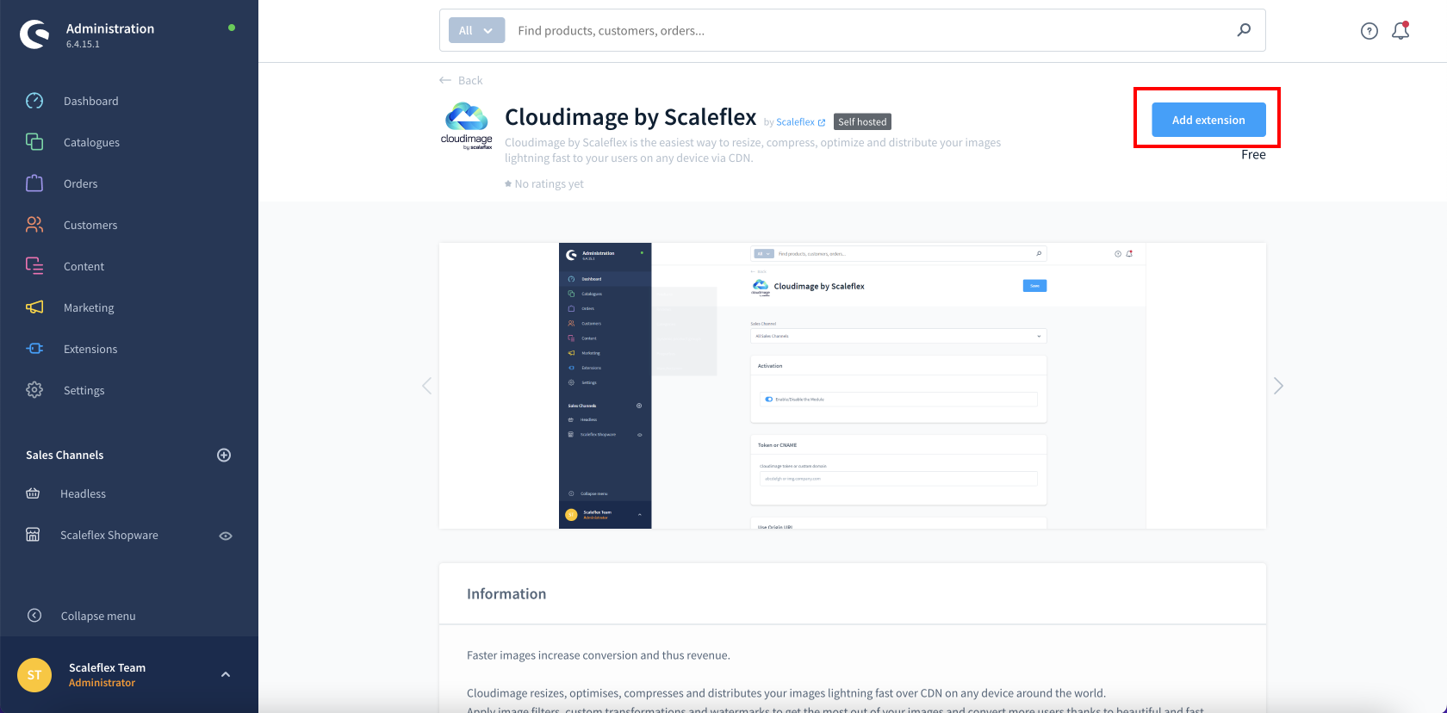This screenshot has height=713, width=1447.
Task: Click the Extensions plug icon
Action: [x=34, y=349]
